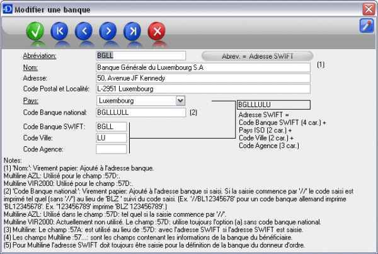
Task: Click the Code Ville field containing LU
Action: click(x=111, y=138)
